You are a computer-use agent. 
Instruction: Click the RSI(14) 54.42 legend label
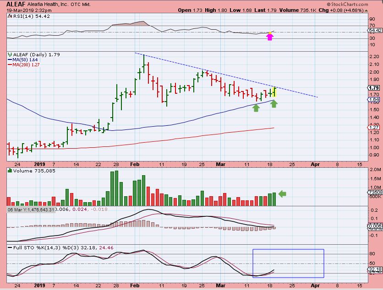point(31,16)
